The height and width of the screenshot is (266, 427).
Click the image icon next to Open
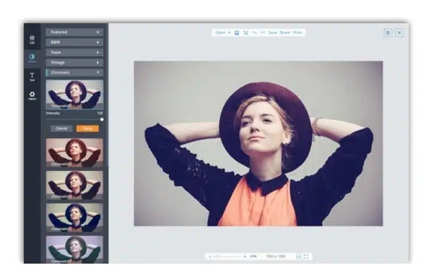pos(237,32)
